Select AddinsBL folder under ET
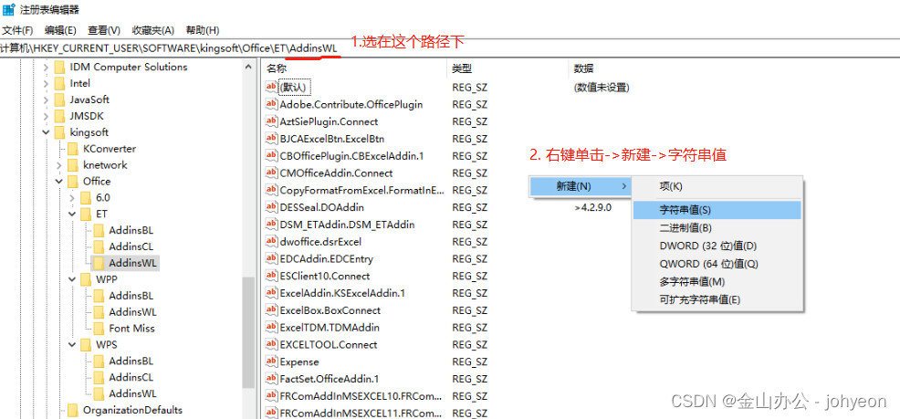This screenshot has height=419, width=900. point(131,230)
